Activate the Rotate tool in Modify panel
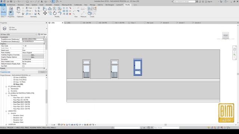Image resolution: width=239 pixels, height=134 pixels. tap(55, 13)
